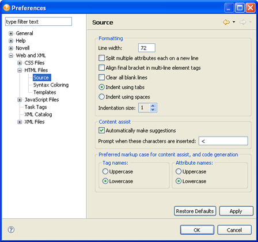Click the forward navigation arrow icon
This screenshot has width=258, height=242.
242,22
